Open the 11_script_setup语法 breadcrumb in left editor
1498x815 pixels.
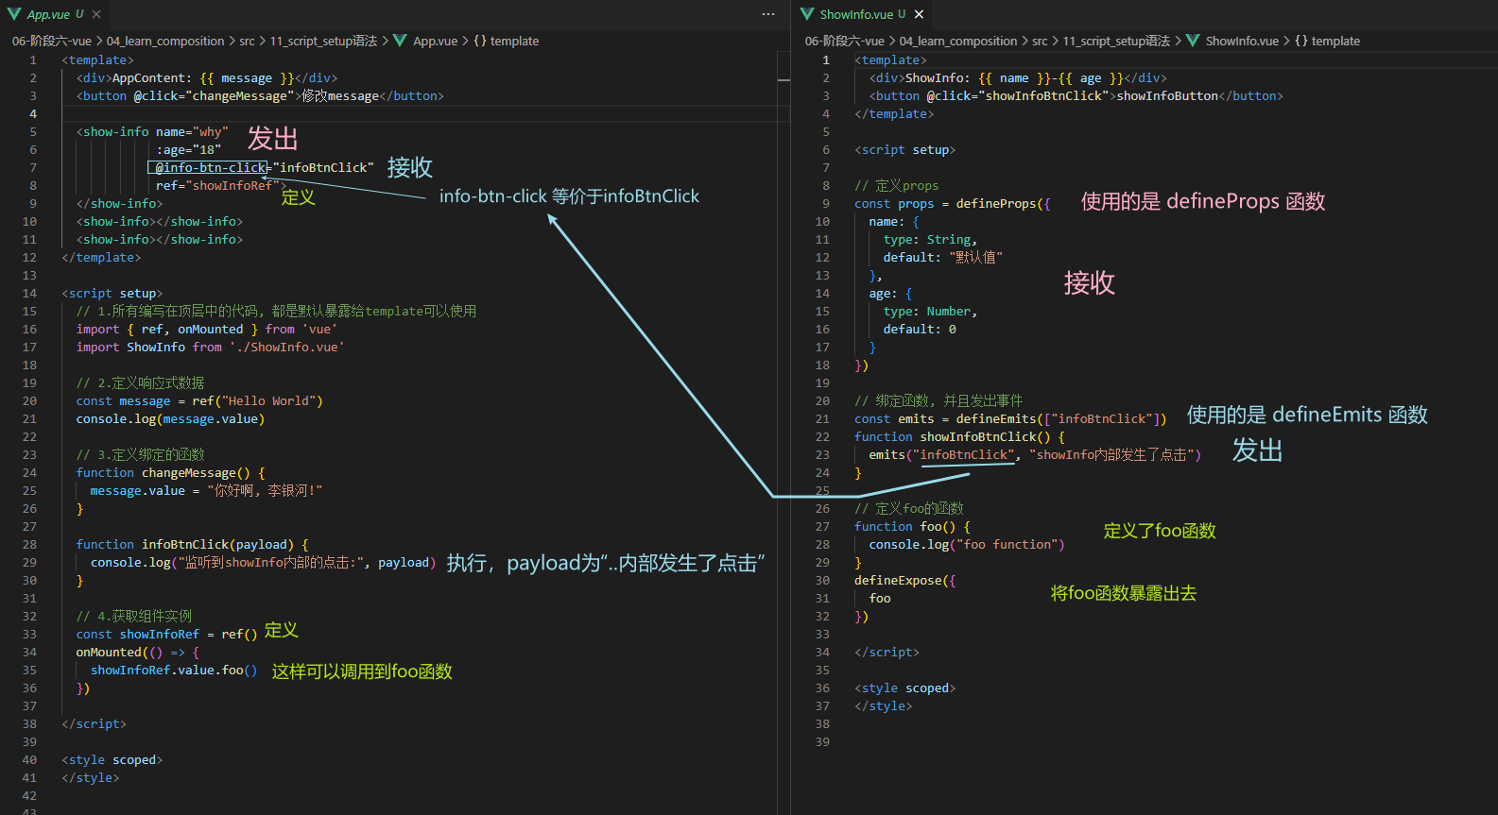point(323,41)
